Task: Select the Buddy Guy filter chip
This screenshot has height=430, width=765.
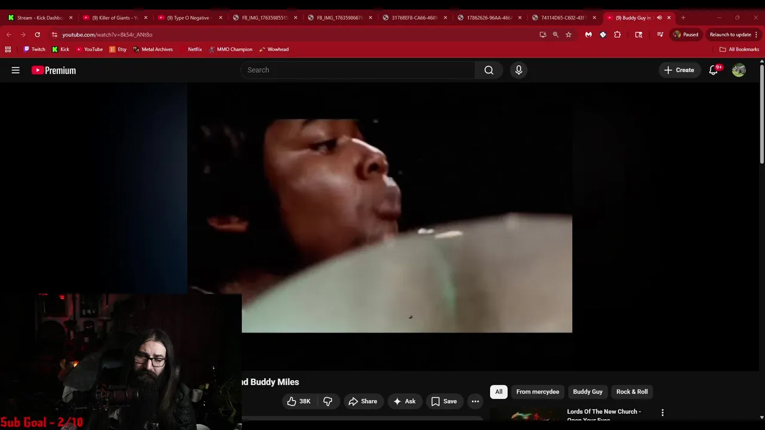Action: pyautogui.click(x=587, y=392)
